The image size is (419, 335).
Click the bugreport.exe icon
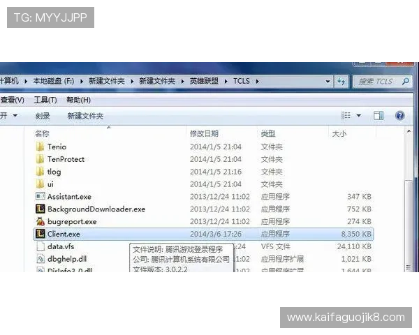point(40,221)
